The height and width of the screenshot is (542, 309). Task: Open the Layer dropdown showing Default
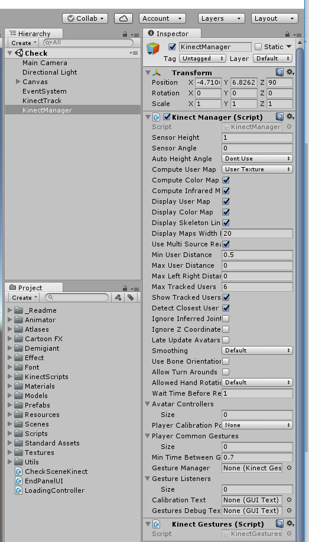pyautogui.click(x=273, y=59)
